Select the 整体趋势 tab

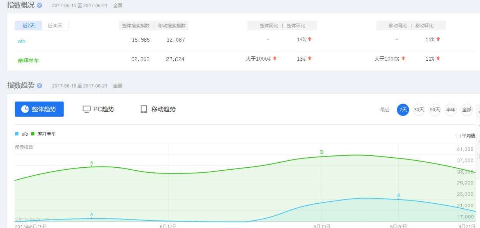point(39,109)
